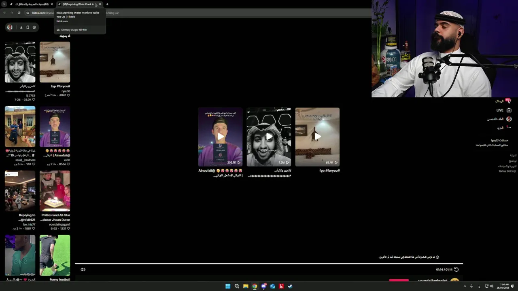The width and height of the screenshot is (518, 291).
Task: Go forward in browser history
Action: click(x=11, y=13)
